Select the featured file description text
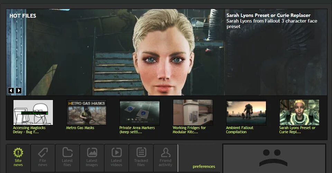 (272, 24)
